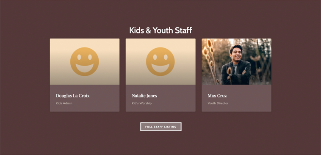Click the smiling mouth of Natalie Jones's smiley

160,68
